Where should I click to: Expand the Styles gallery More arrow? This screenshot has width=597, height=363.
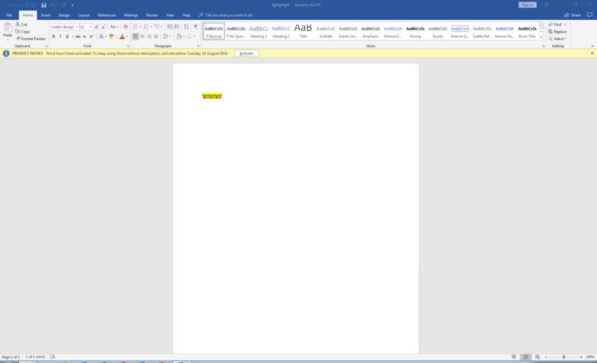[541, 37]
